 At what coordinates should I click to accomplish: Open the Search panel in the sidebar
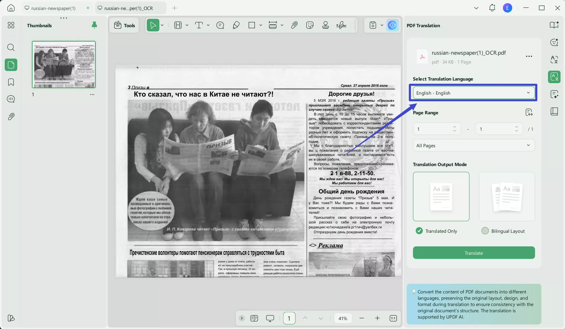[x=11, y=47]
